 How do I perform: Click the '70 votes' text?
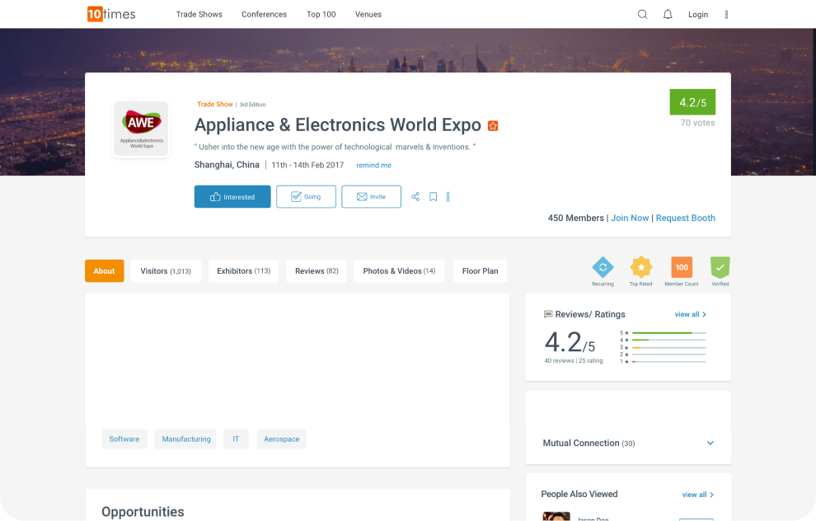[698, 123]
